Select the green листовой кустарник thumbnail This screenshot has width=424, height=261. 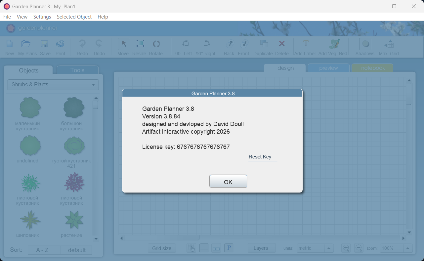tap(30, 183)
